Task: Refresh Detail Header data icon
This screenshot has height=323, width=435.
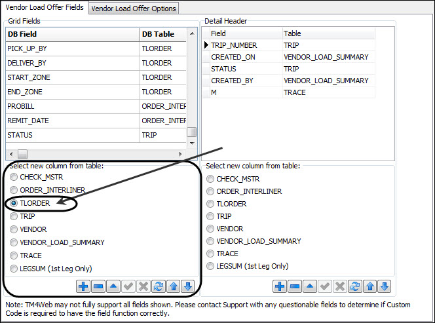Action: 355,286
